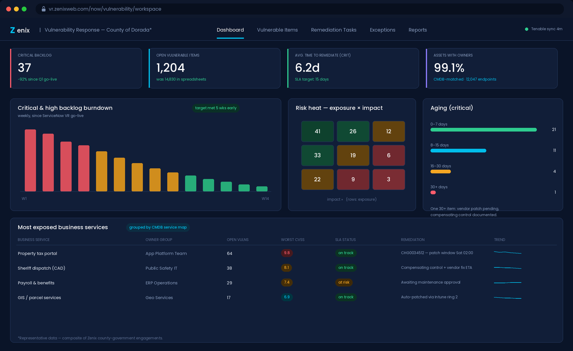Select heat map cell showing 22
Image resolution: width=573 pixels, height=351 pixels.
pos(317,179)
